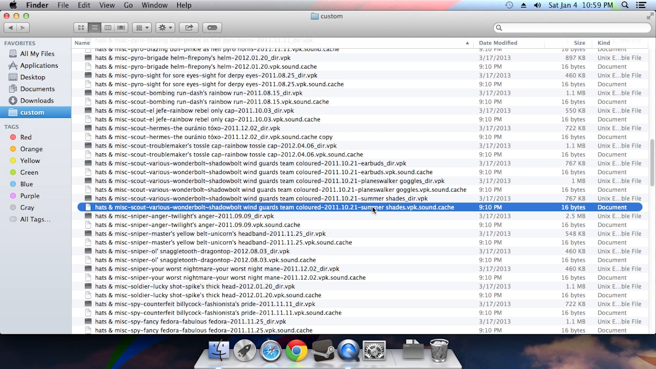This screenshot has width=656, height=369.
Task: Go back with the toolbar arrow
Action: point(10,28)
